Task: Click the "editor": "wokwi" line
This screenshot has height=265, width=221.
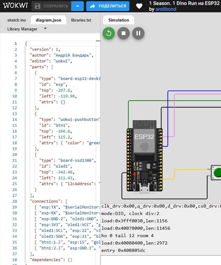Action: (x=51, y=61)
